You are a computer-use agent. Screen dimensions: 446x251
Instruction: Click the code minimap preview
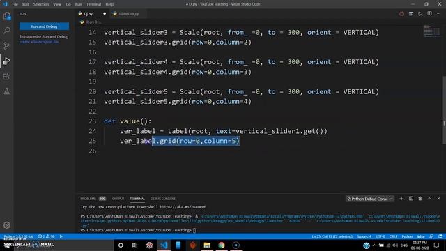pos(431,31)
